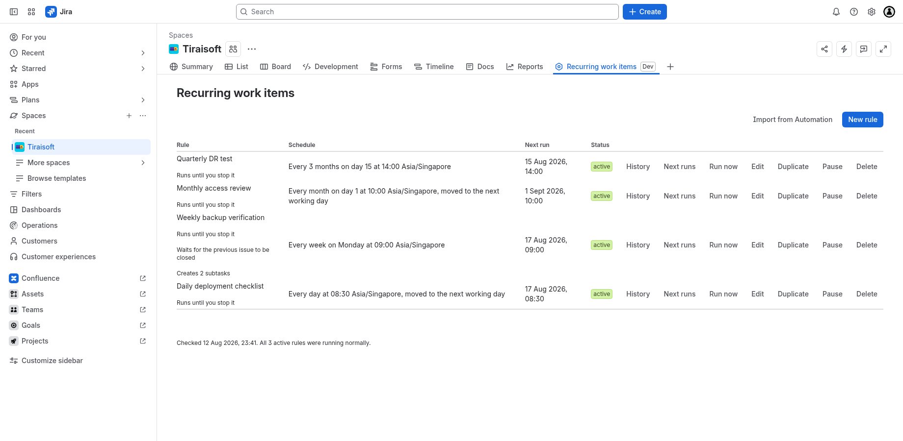Select the Recurring work items tab
This screenshot has height=441, width=903.
point(606,67)
